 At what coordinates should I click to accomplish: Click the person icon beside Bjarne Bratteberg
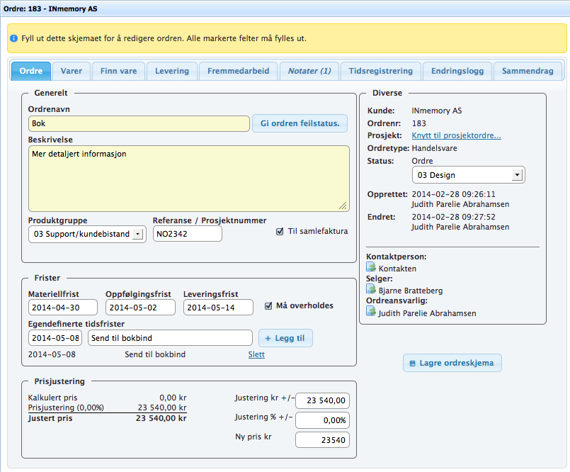pos(371,289)
